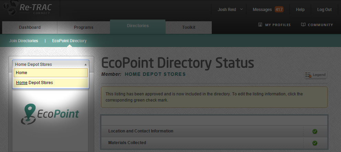Select Home Depot Stores from the dropdown results
The image size is (341, 152).
point(51,83)
